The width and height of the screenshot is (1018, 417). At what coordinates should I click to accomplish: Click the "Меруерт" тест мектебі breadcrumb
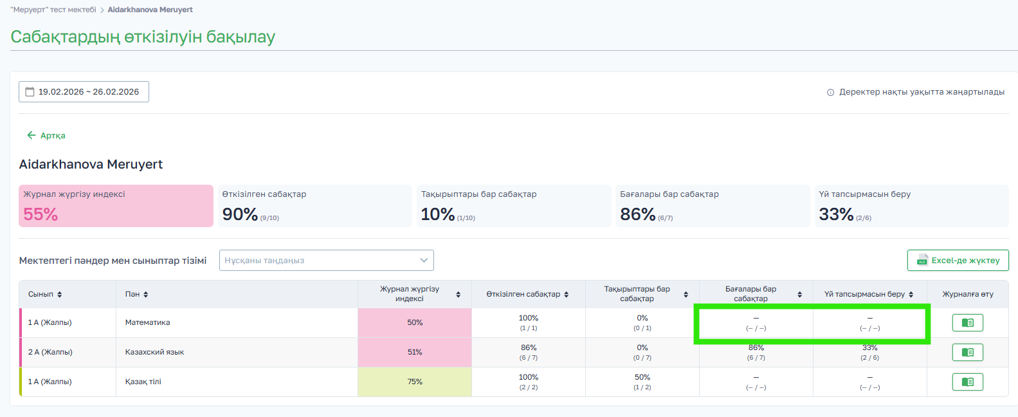pos(53,10)
